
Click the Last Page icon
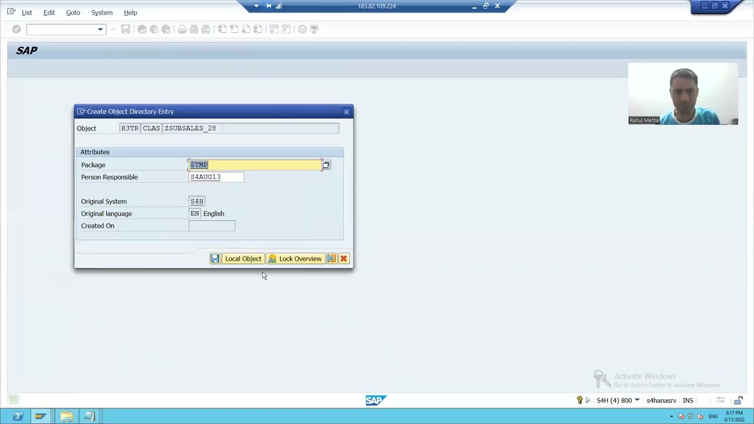(x=257, y=29)
